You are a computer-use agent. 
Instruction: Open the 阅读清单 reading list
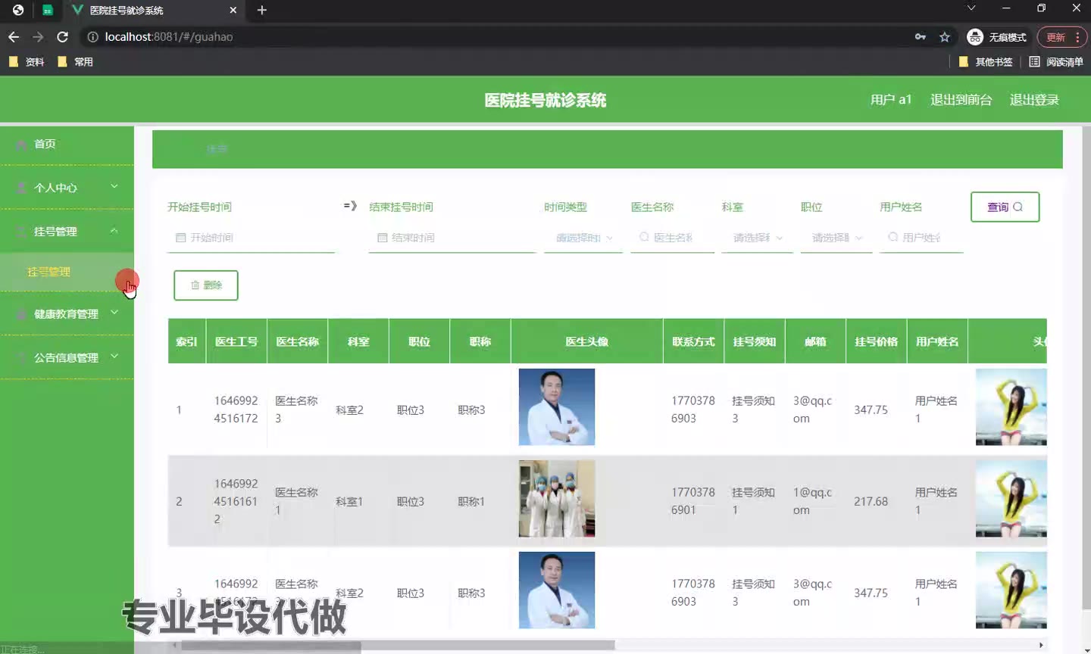1056,62
